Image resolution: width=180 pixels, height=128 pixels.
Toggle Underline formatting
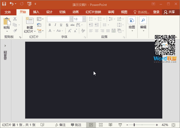61,25
